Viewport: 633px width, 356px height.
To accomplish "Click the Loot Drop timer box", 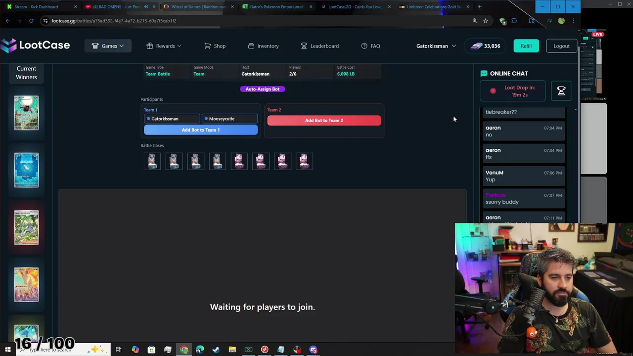I will [512, 91].
